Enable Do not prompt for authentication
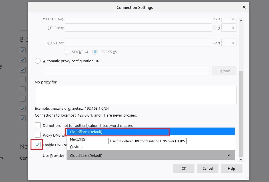 [38, 125]
